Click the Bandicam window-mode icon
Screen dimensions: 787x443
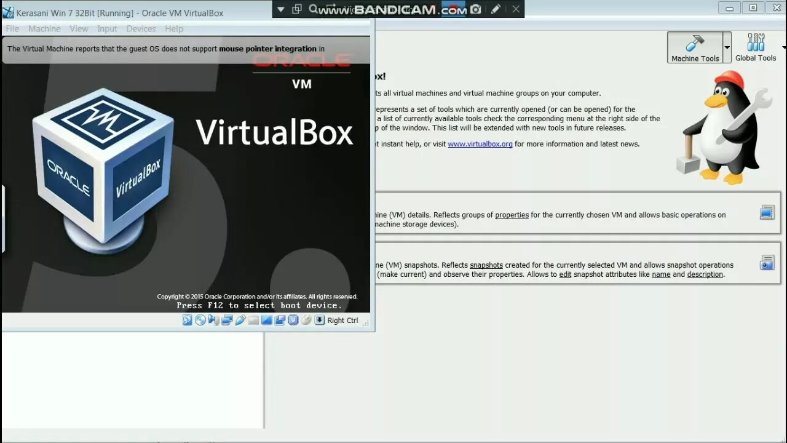[x=297, y=9]
